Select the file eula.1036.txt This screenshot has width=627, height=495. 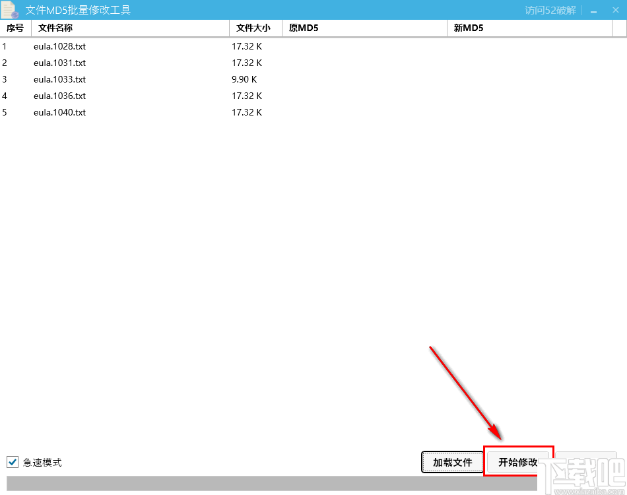click(59, 96)
